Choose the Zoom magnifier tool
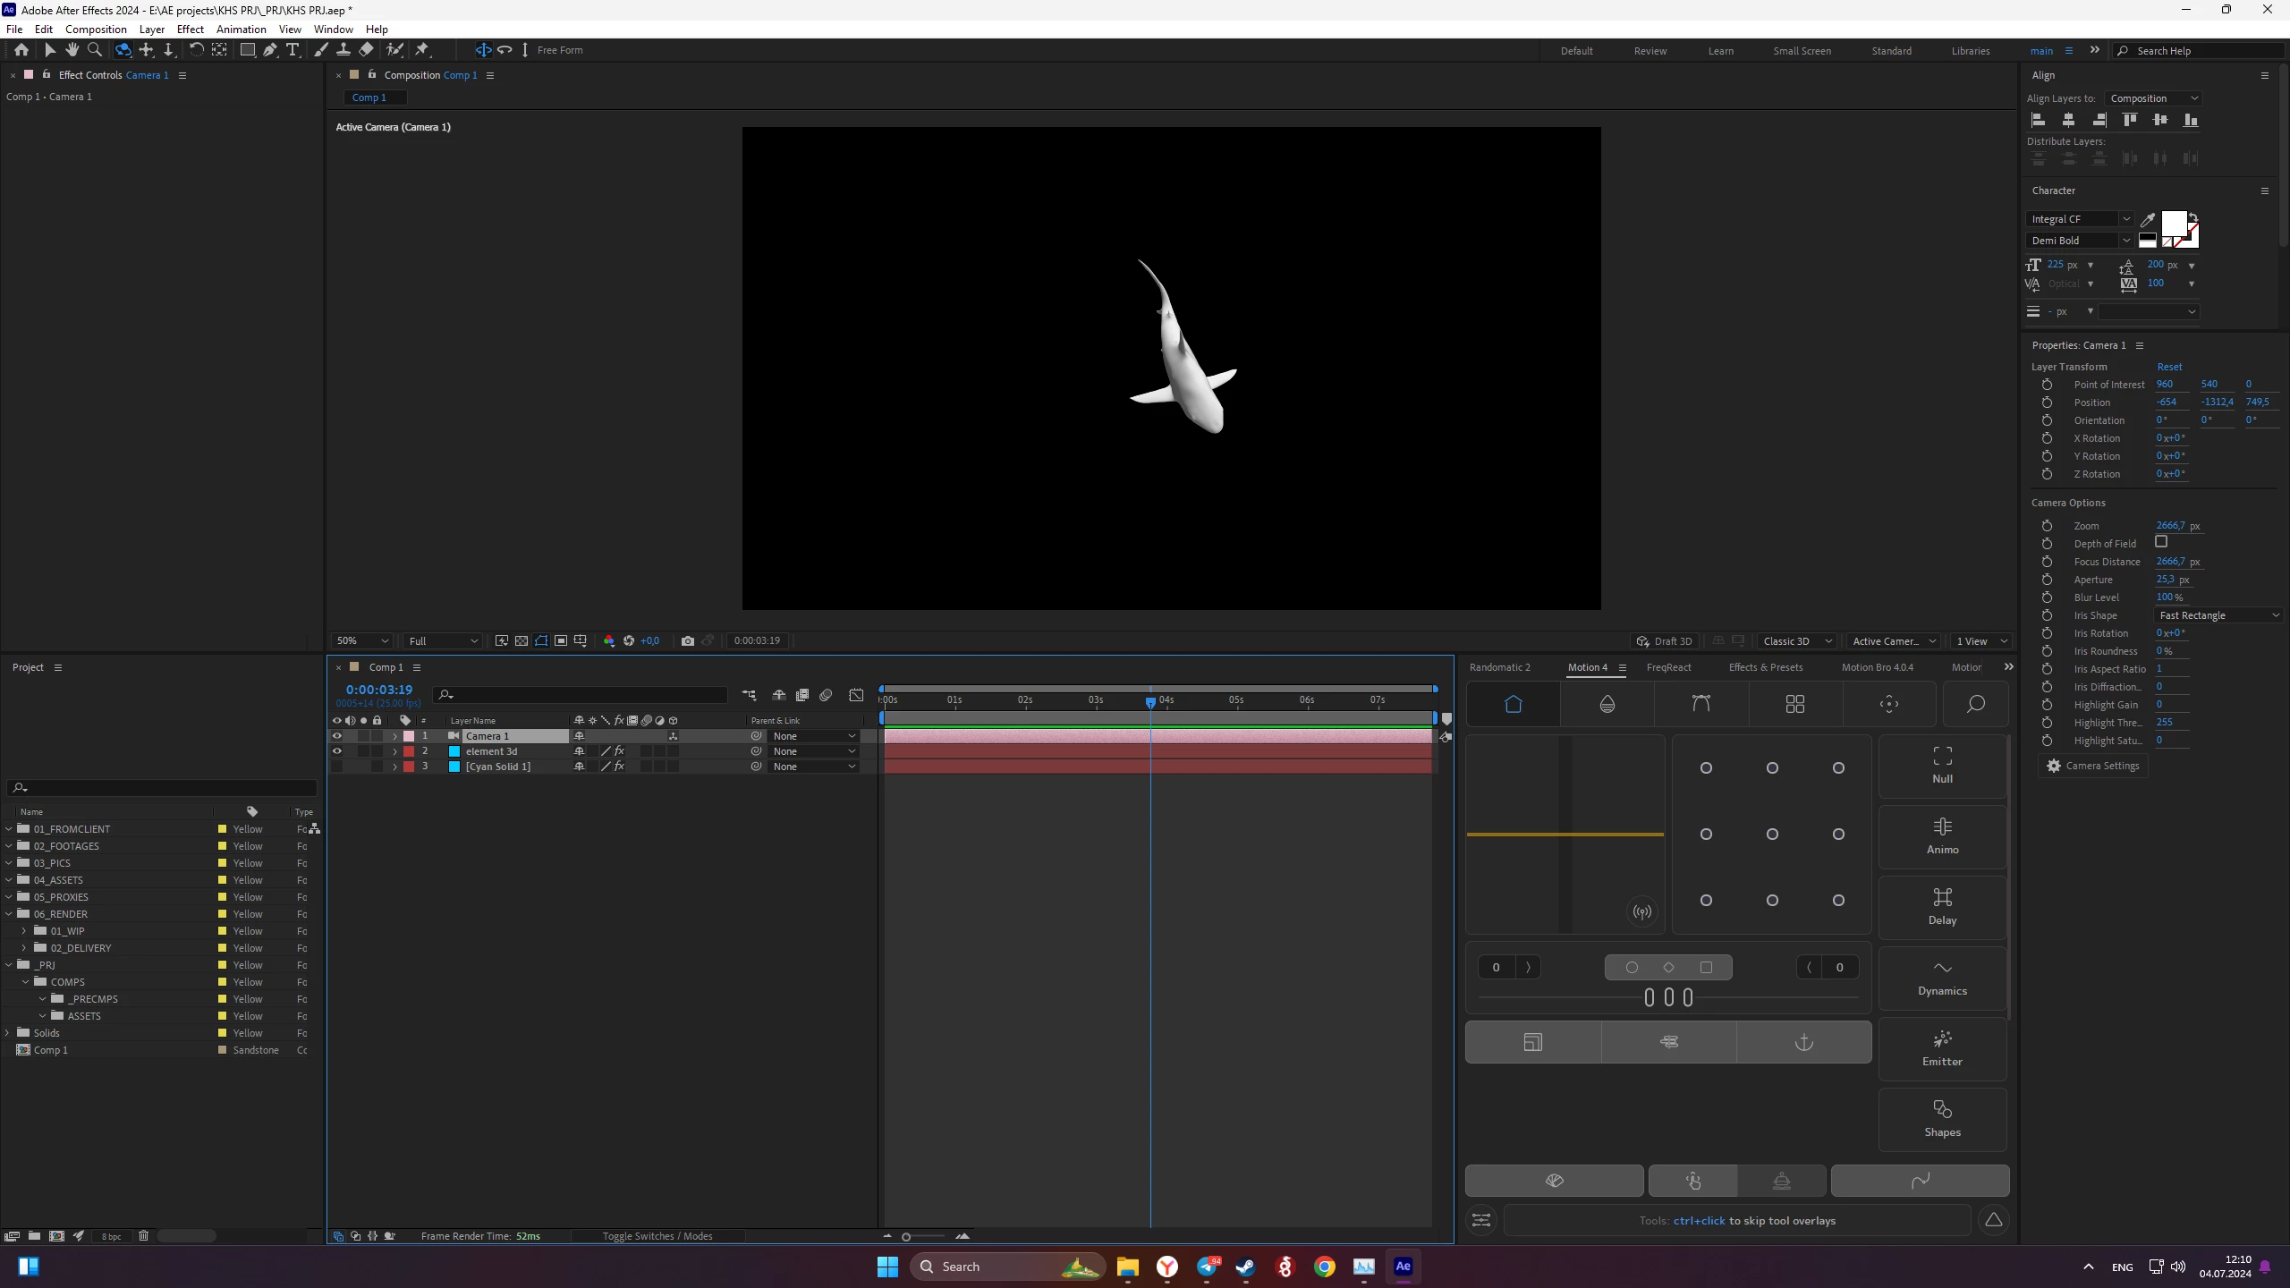Viewport: 2290px width, 1288px height. point(95,50)
